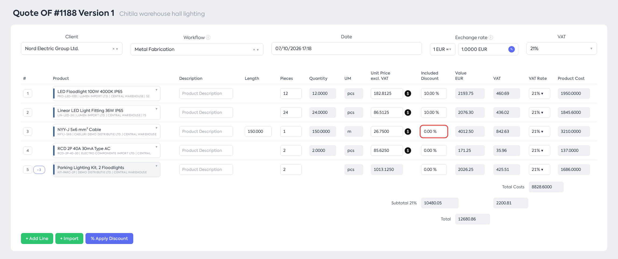Open the Client dropdown

(x=72, y=48)
